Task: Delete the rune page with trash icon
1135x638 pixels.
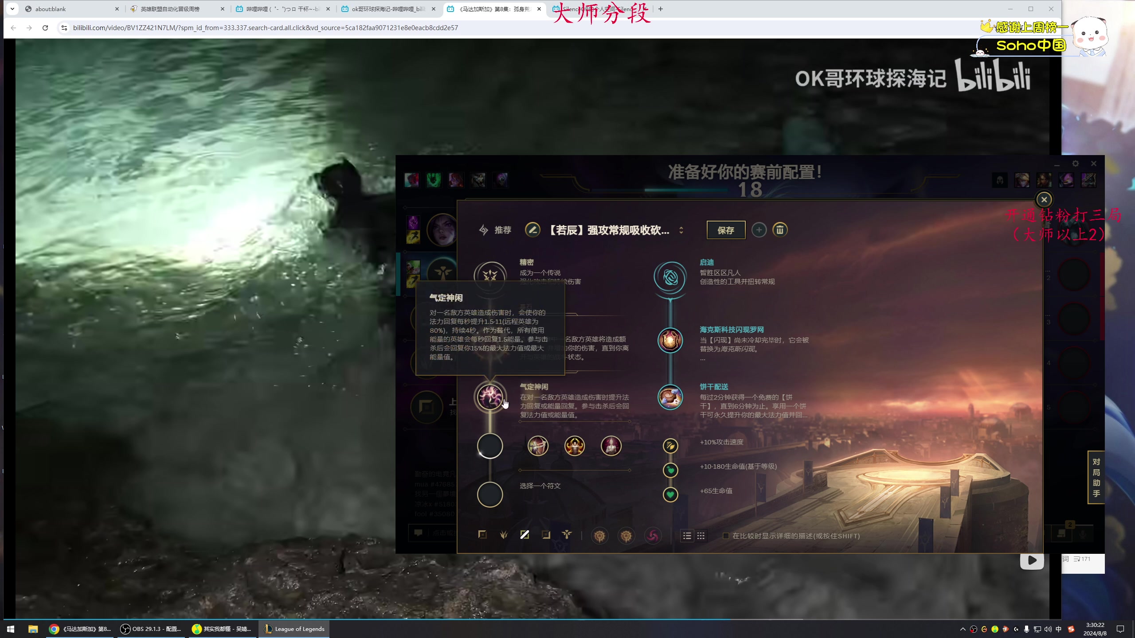Action: point(780,230)
